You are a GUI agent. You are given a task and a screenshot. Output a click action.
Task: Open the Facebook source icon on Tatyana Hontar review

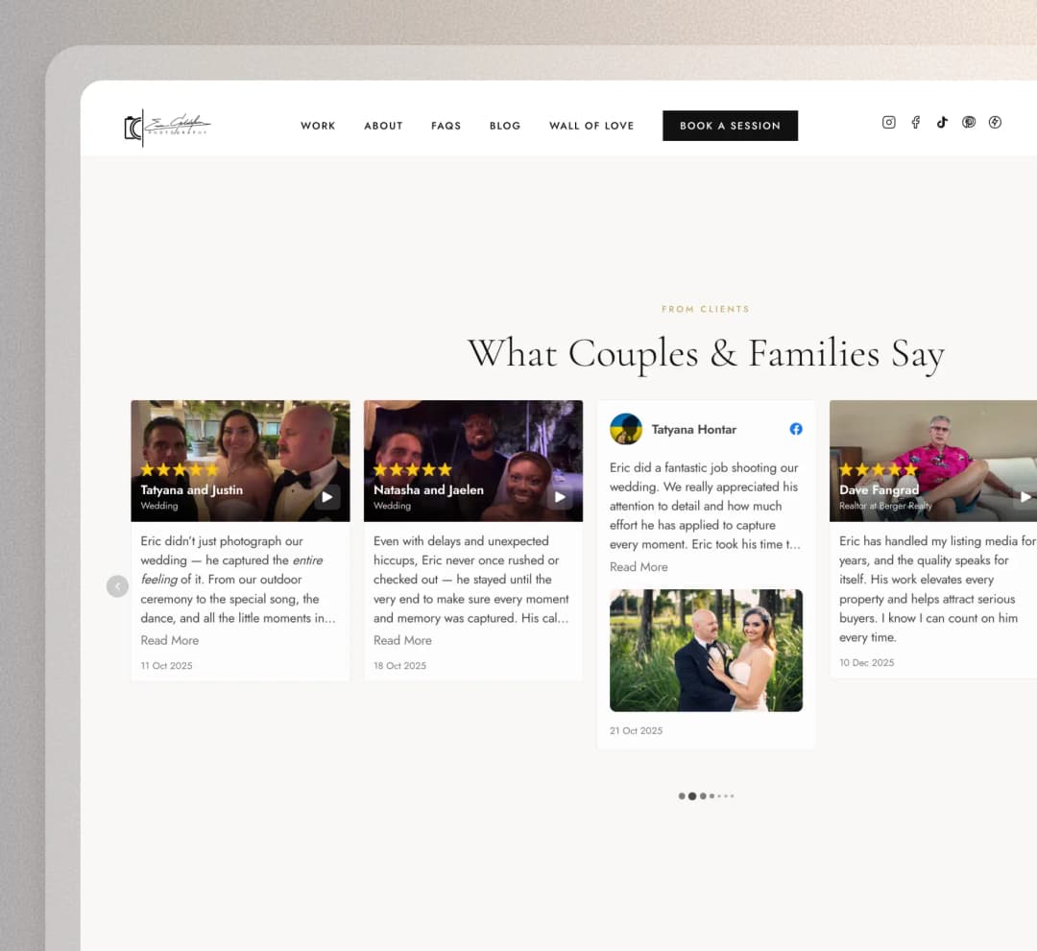point(796,429)
